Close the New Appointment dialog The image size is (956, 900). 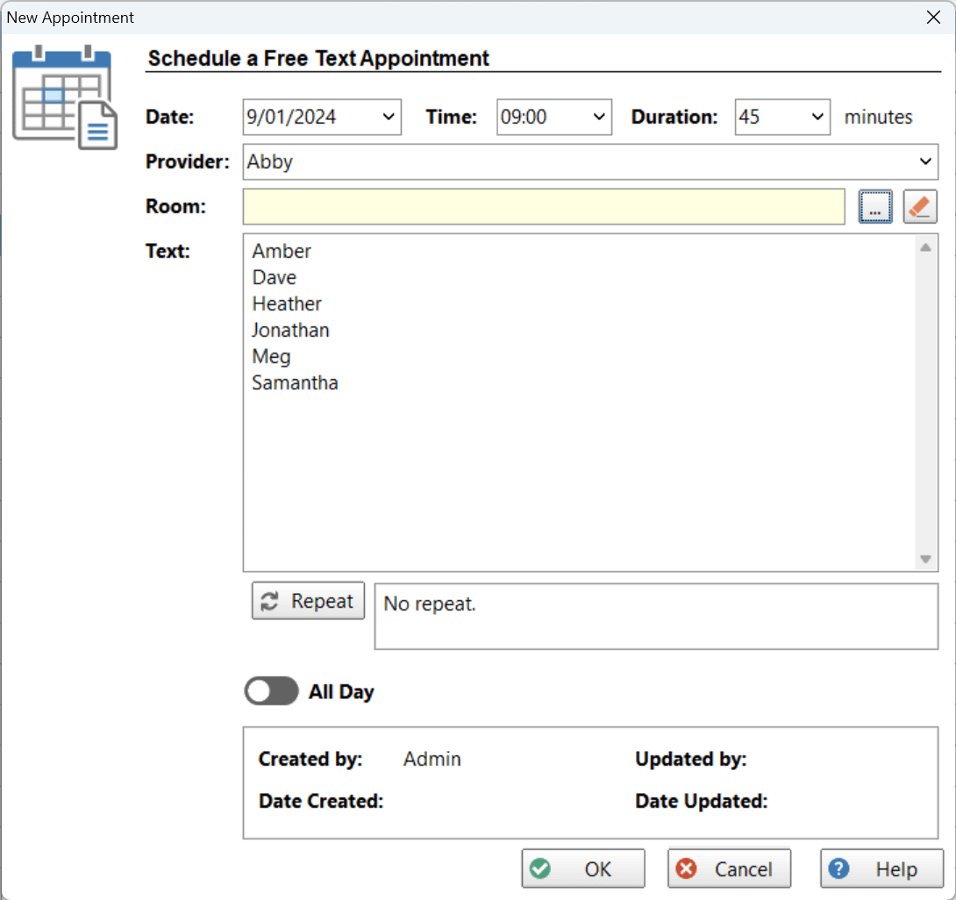coord(933,17)
